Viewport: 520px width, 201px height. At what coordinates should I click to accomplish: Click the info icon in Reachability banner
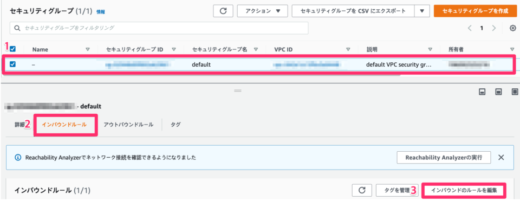pyautogui.click(x=18, y=157)
